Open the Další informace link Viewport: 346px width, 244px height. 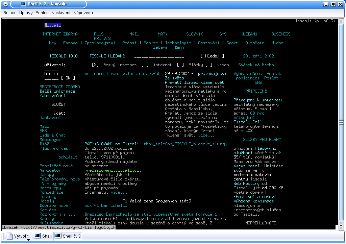point(57,91)
